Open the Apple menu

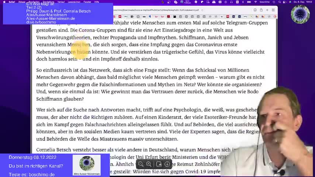4,2
